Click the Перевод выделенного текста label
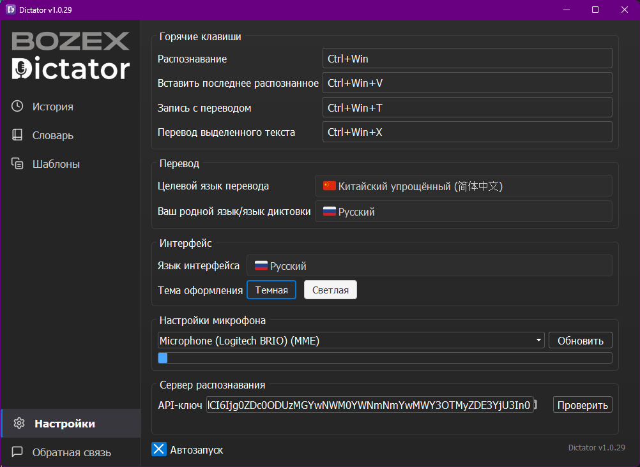 pos(226,132)
